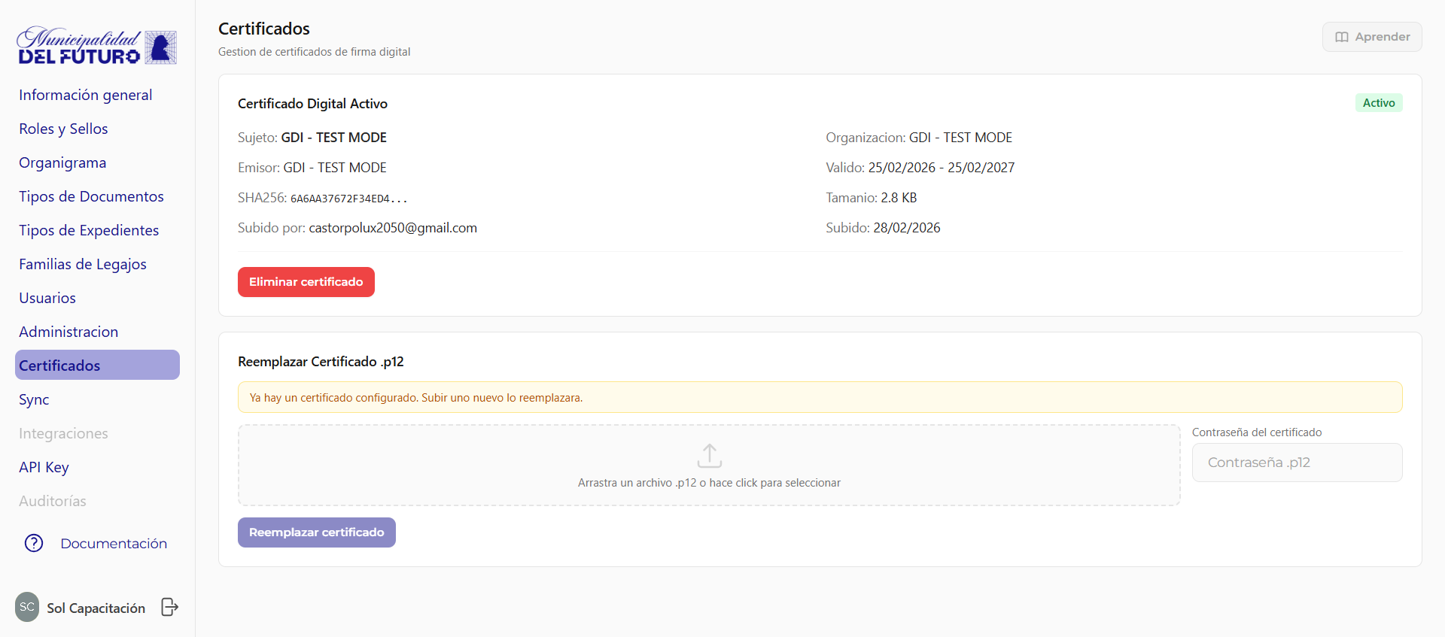Click the book icon in Aprender button
Image resolution: width=1445 pixels, height=637 pixels.
tap(1341, 37)
